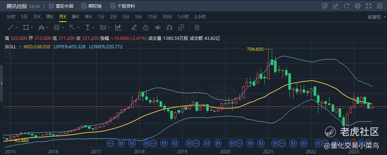
Task: Click the left panel collapse handle
Action: tap(1, 84)
